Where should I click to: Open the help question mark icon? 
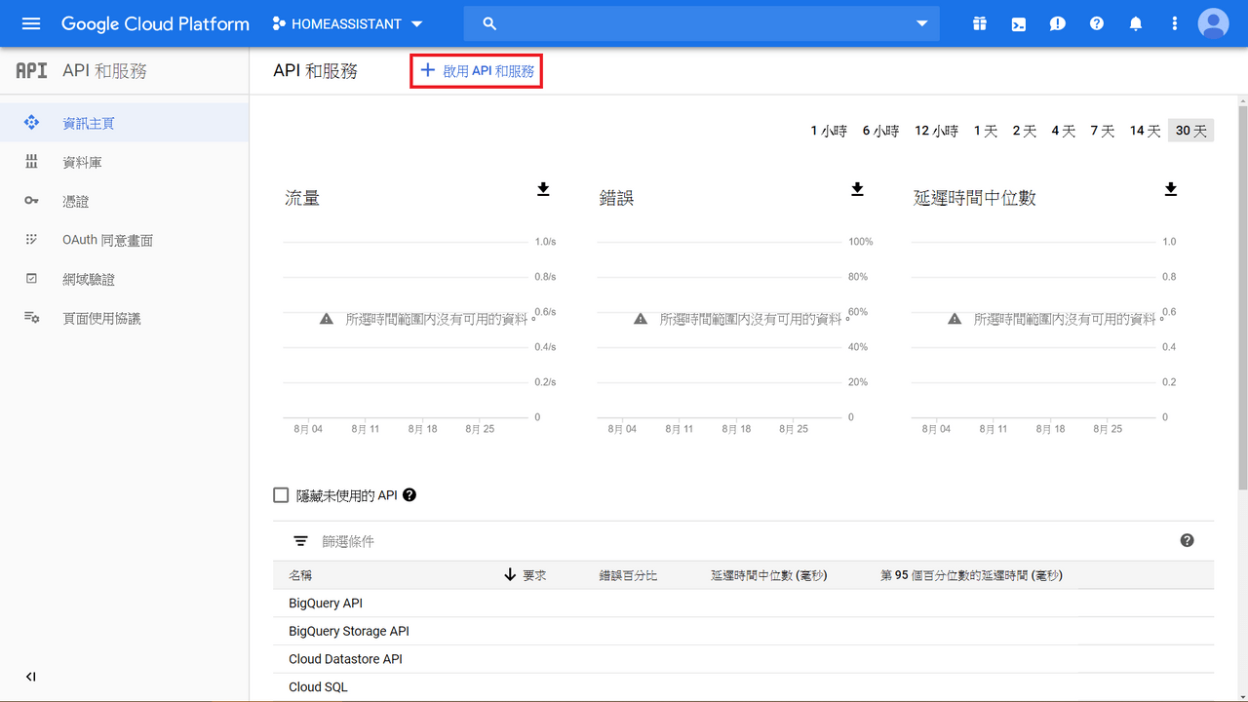pyautogui.click(x=1097, y=23)
